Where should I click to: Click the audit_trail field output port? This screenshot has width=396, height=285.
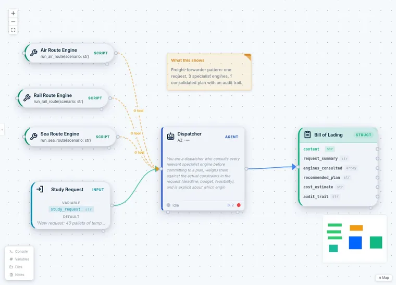377,196
